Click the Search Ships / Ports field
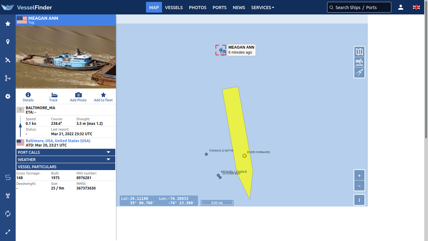The image size is (428, 241). coord(359,7)
